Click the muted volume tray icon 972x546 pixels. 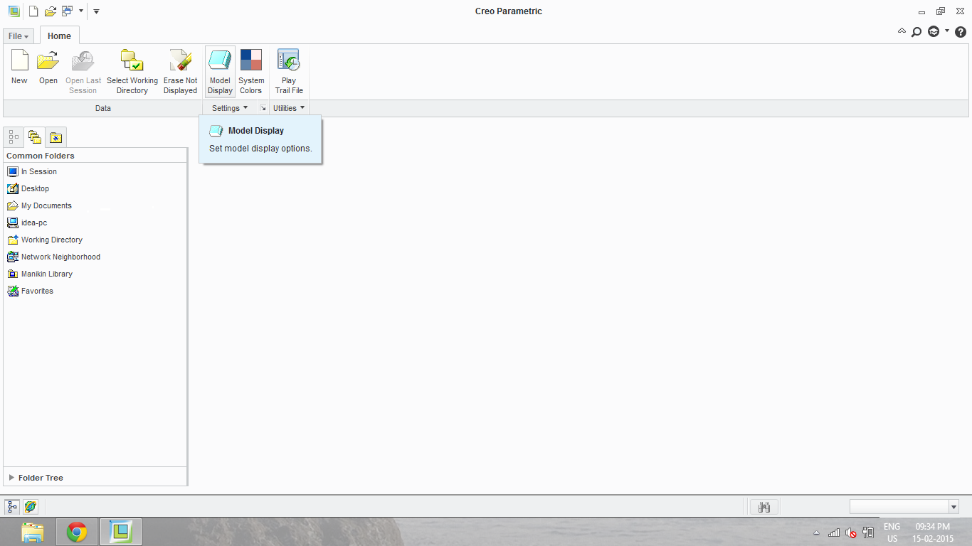coord(851,532)
